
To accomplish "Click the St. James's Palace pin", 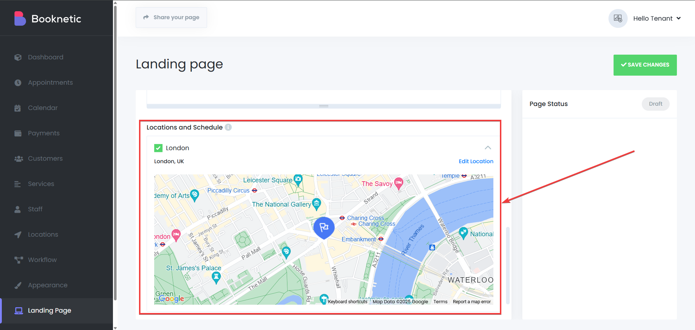I will click(216, 278).
